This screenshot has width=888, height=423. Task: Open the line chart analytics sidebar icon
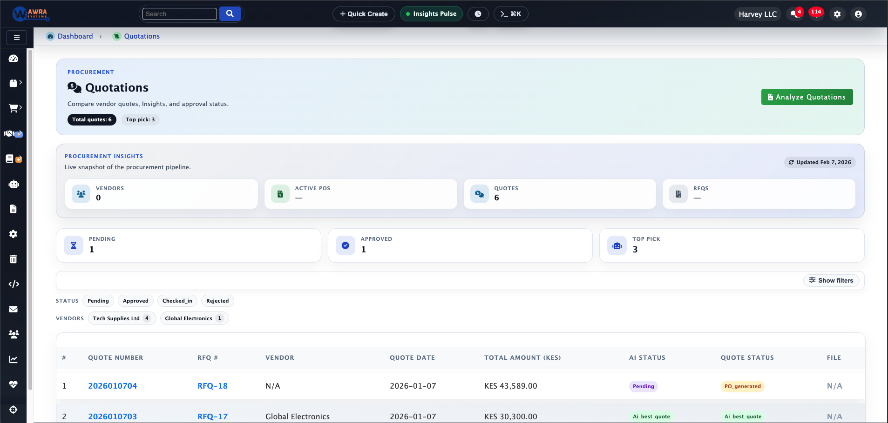[x=14, y=359]
